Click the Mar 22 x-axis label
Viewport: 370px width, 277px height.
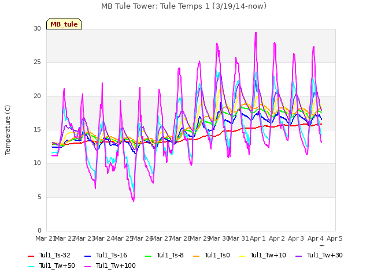pyautogui.click(x=65, y=238)
